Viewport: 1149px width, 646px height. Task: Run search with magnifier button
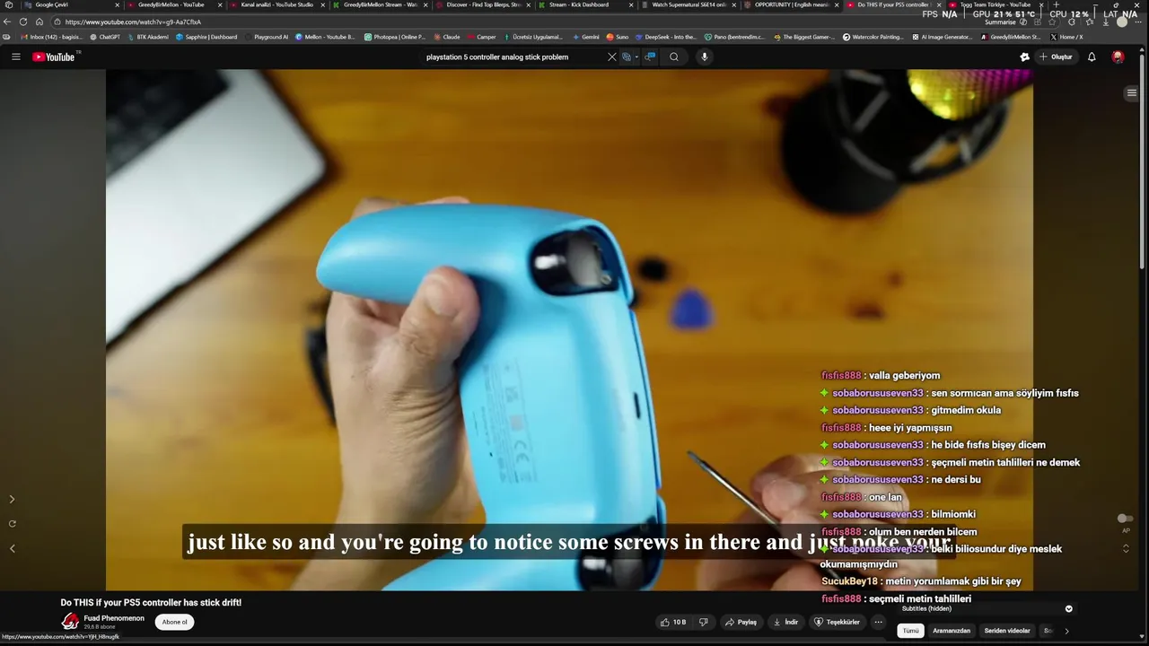coord(674,57)
